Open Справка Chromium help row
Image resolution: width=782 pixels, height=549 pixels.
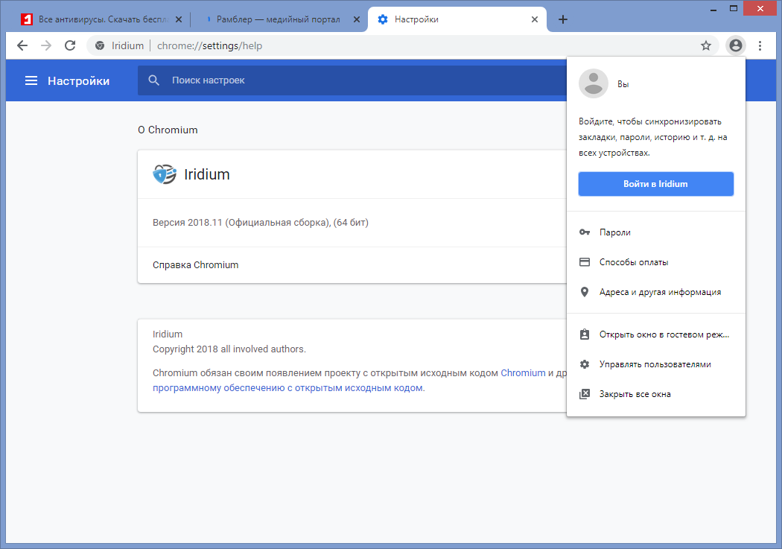click(x=352, y=265)
